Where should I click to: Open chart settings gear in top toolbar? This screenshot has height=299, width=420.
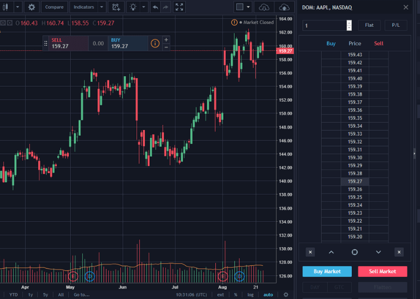pos(31,7)
